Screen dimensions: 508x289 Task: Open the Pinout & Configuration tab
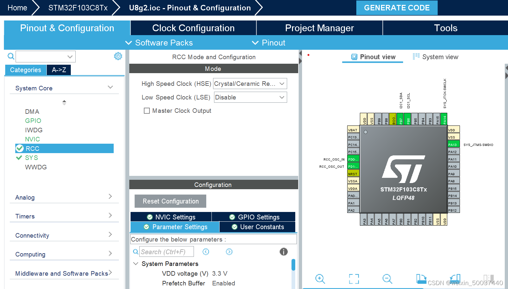pyautogui.click(x=67, y=28)
